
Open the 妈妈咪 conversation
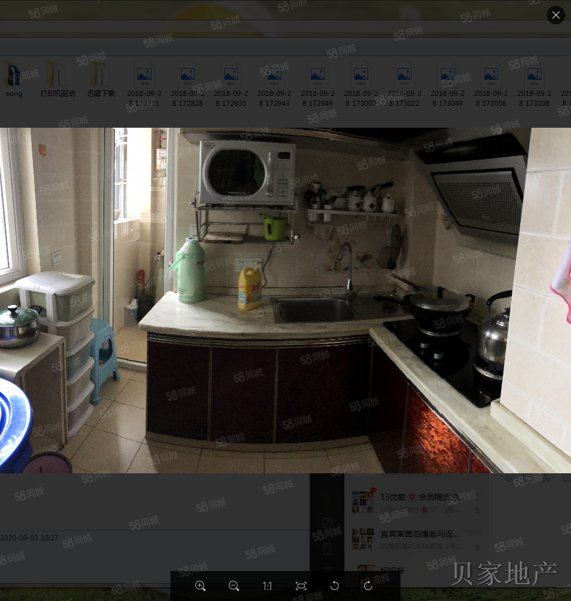[x=393, y=571]
